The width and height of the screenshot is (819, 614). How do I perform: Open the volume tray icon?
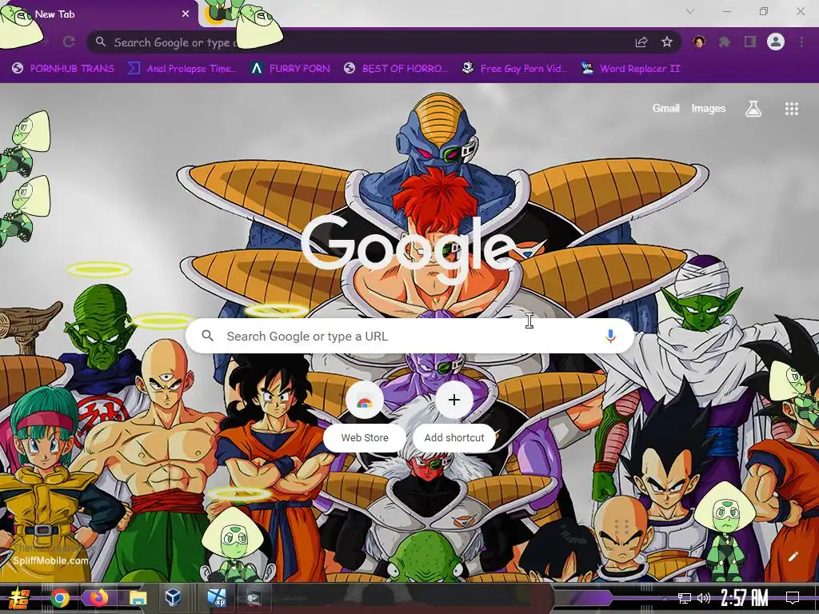[704, 598]
